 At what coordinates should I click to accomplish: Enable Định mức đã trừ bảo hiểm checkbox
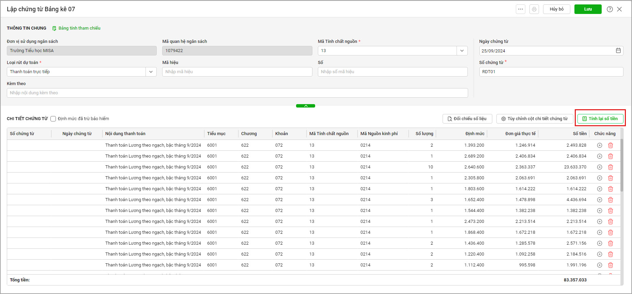(53, 119)
